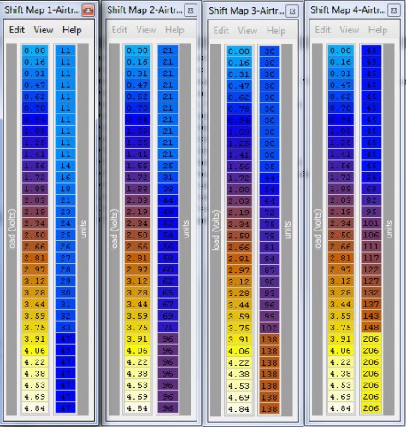The height and width of the screenshot is (427, 406).
Task: Select the 4.84 load cell in Shift Map 1
Action: [34, 408]
